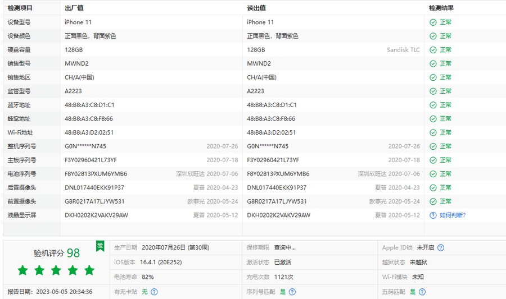Click the green check icon in 销售型号 row

pyautogui.click(x=433, y=64)
